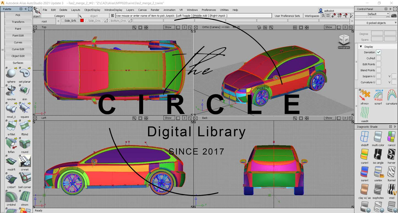The width and height of the screenshot is (398, 213).
Task: Collapse the Display section triangle
Action: 361,47
